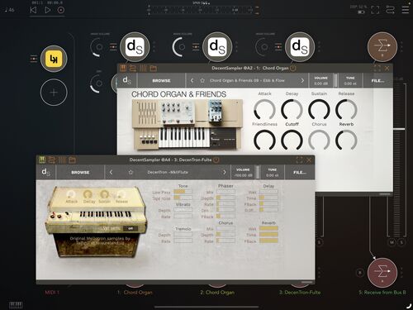Favorite the DecenTron MkIIFlute preset with star

(131, 172)
